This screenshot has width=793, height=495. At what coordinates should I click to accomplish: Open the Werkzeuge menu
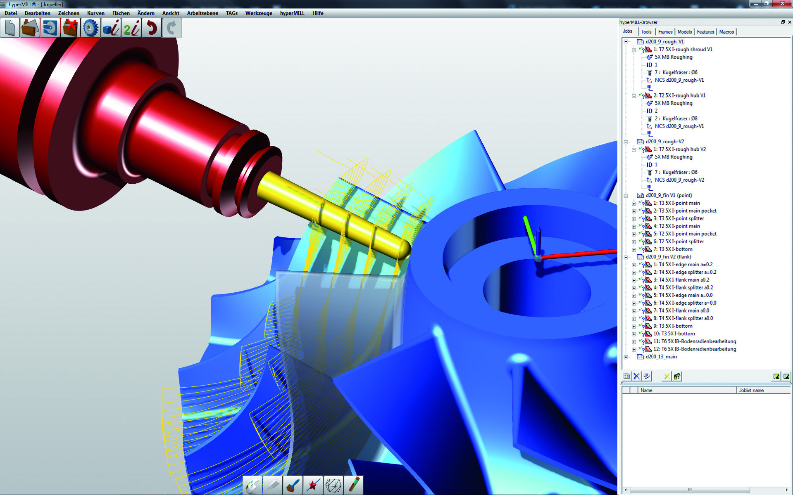coord(259,13)
